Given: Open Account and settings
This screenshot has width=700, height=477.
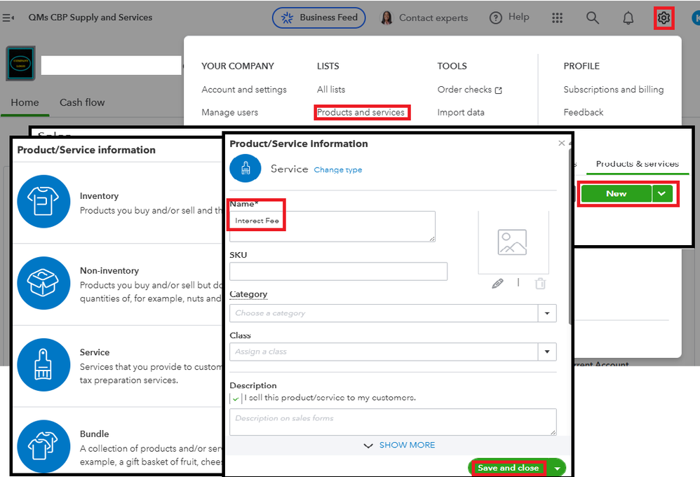Looking at the screenshot, I should tap(244, 90).
